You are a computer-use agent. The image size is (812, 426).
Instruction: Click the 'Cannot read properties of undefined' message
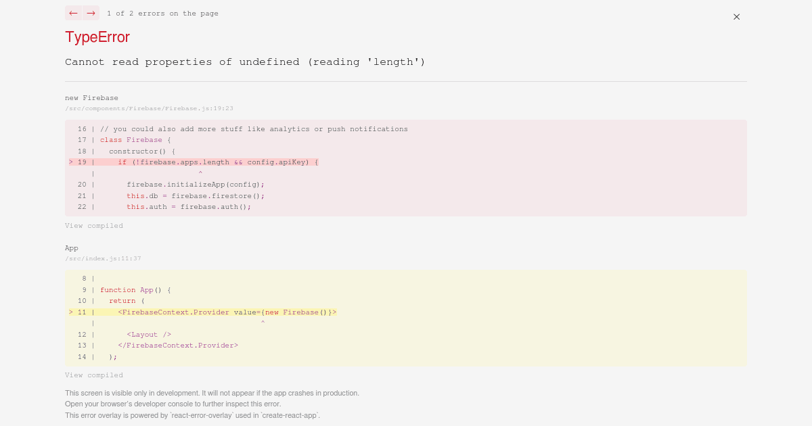[245, 62]
